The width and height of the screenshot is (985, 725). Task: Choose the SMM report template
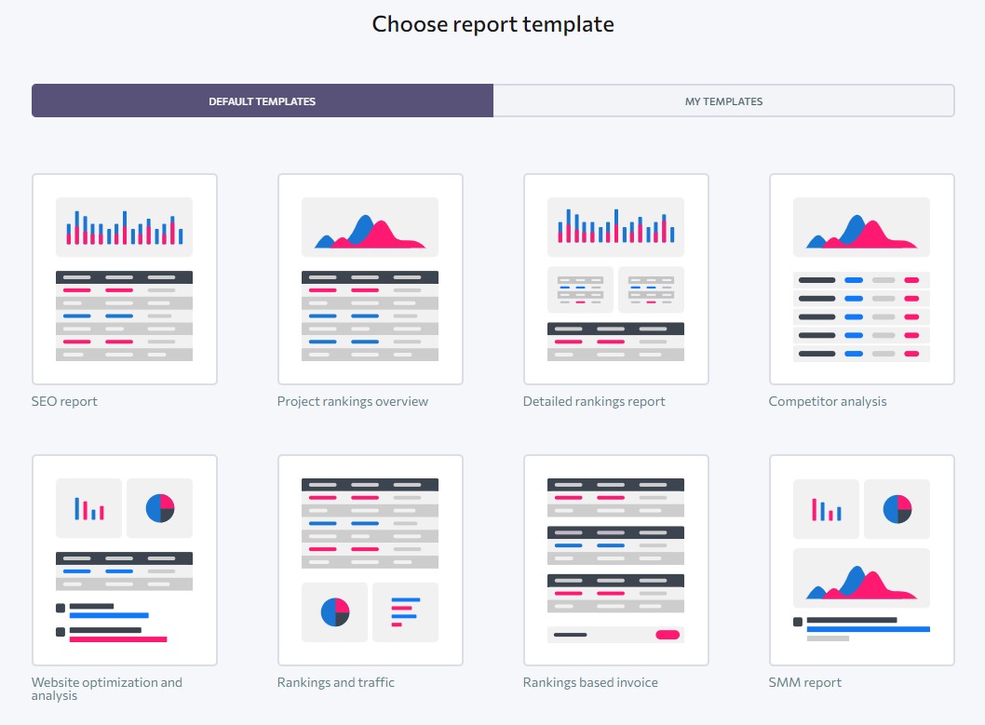(861, 559)
